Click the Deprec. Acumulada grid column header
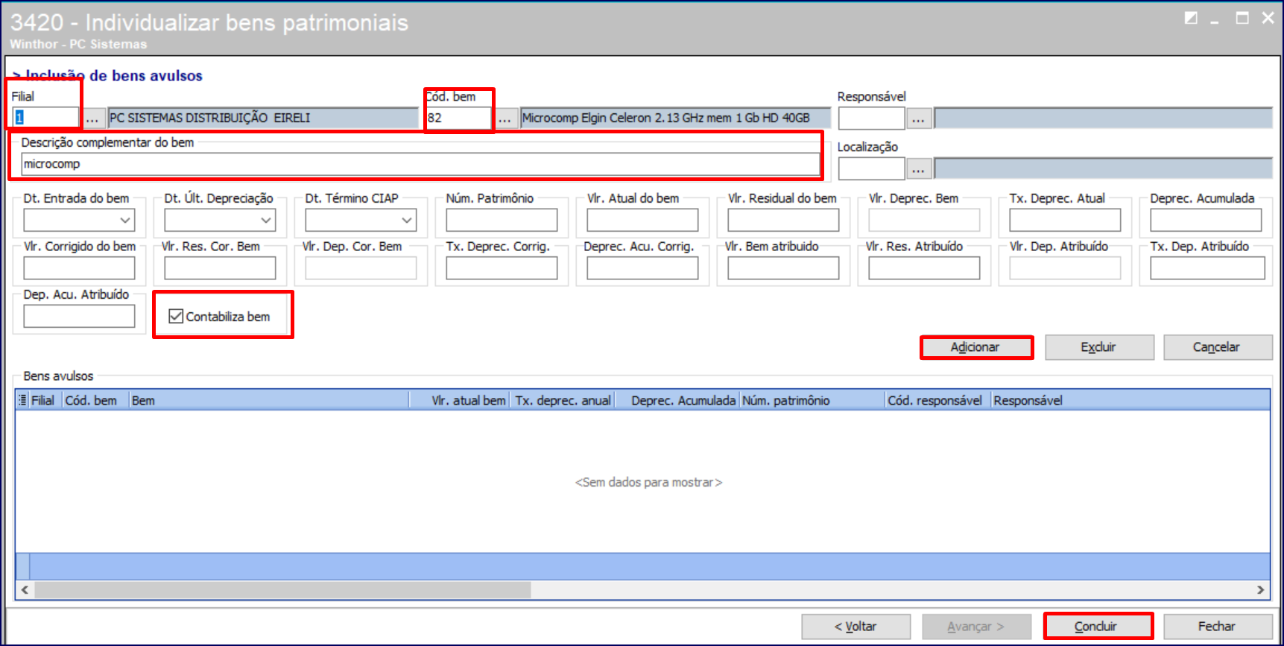 pos(677,400)
